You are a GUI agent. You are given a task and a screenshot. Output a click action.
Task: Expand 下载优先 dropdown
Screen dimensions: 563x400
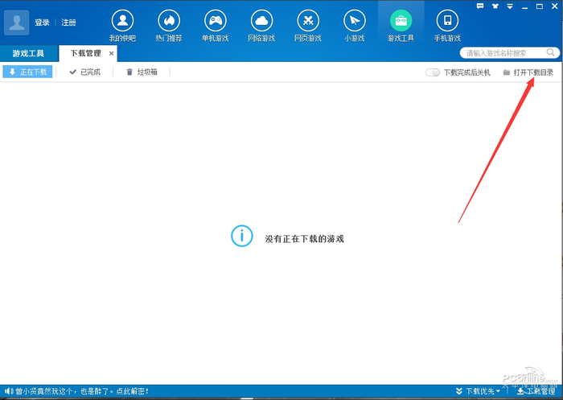pyautogui.click(x=479, y=391)
